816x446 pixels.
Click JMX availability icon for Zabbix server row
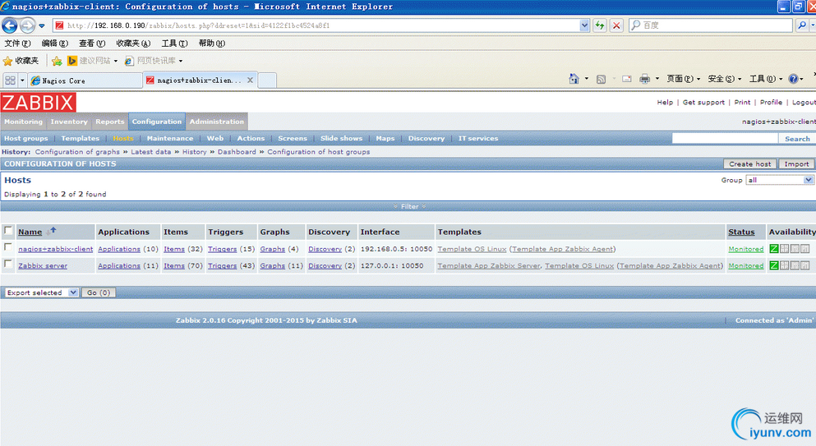click(795, 265)
